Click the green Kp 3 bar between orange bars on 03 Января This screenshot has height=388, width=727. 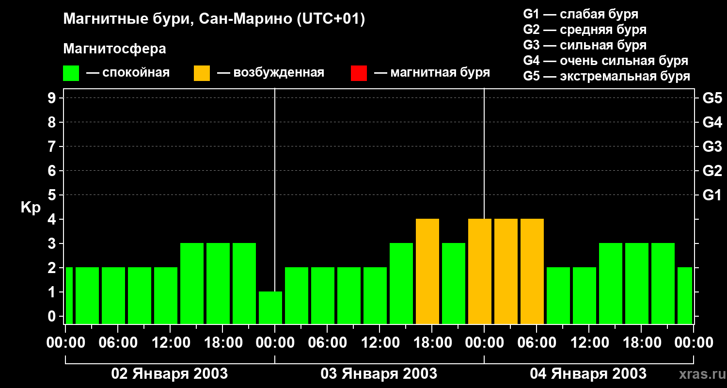coord(454,283)
